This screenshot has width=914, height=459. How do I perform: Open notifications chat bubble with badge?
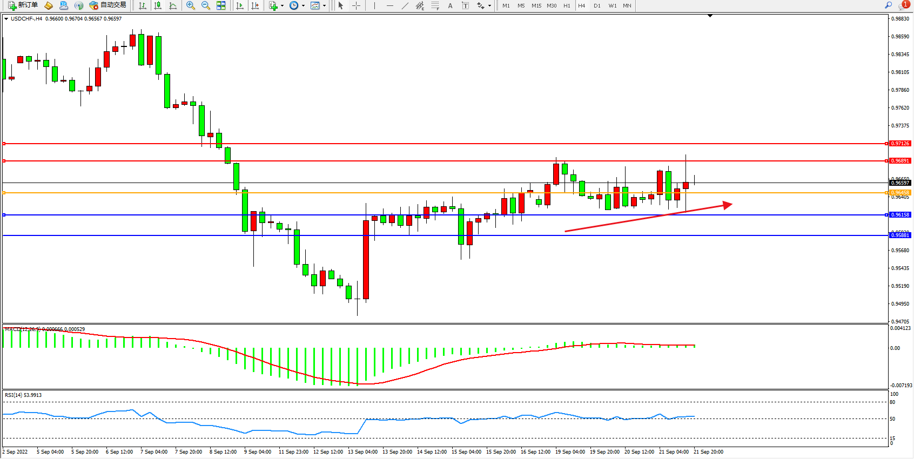click(x=903, y=5)
